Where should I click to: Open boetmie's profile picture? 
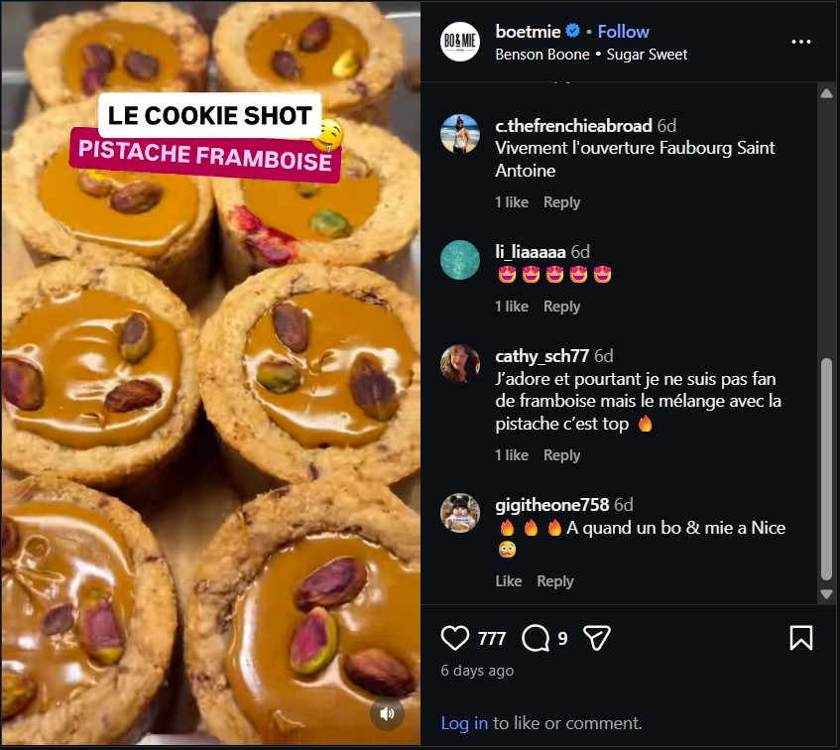coord(460,42)
